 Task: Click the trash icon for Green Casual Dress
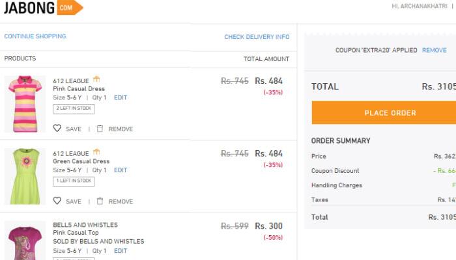coord(100,201)
